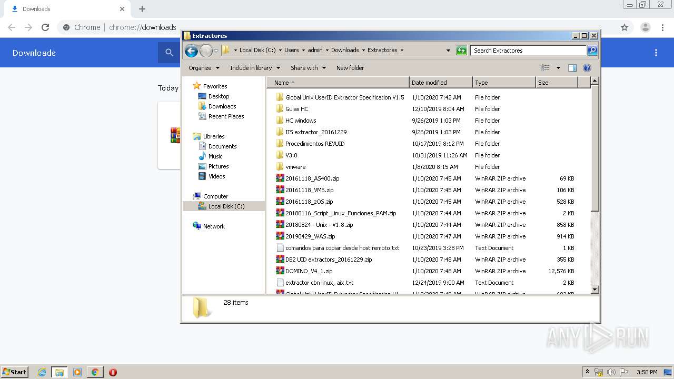Screen dimensions: 674x379
Task: Click the Downloads breadcrumb segment
Action: (x=345, y=51)
